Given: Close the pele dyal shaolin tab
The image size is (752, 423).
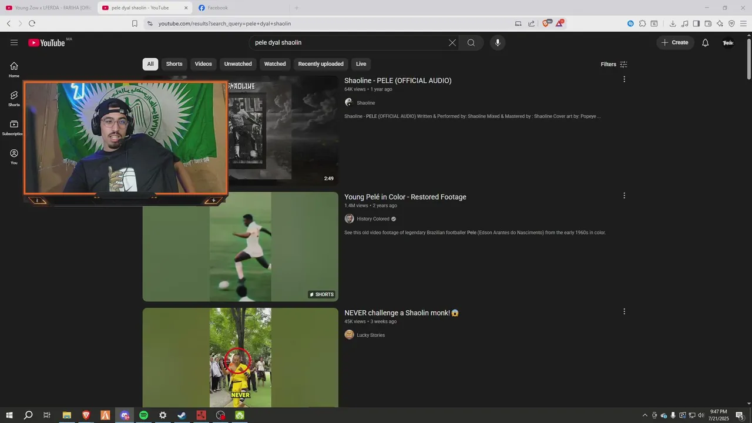Looking at the screenshot, I should [186, 8].
